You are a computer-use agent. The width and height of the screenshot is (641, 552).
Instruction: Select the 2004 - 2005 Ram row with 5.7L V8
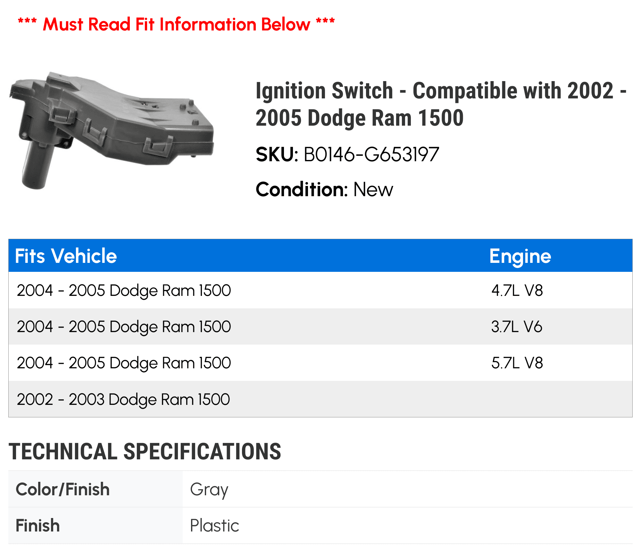point(124,363)
